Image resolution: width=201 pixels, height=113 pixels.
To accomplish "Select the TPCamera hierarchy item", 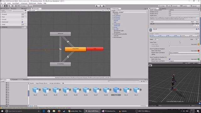I will (117, 32).
